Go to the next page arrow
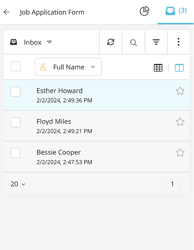Image resolution: width=194 pixels, height=250 pixels. [179, 184]
